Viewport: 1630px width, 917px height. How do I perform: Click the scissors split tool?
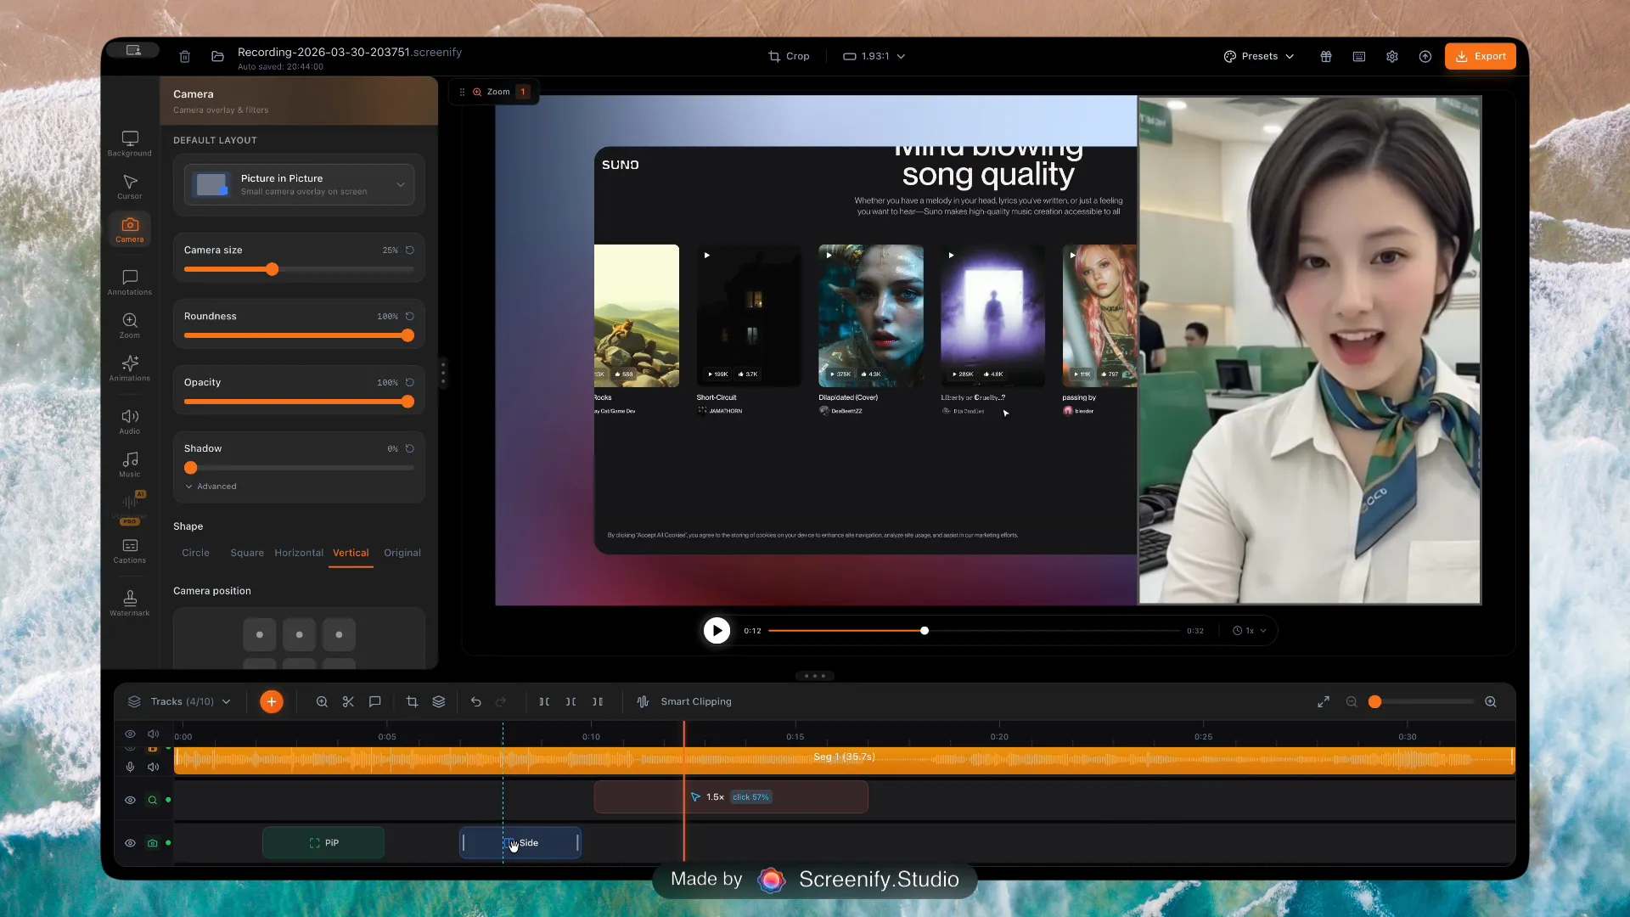[348, 701]
